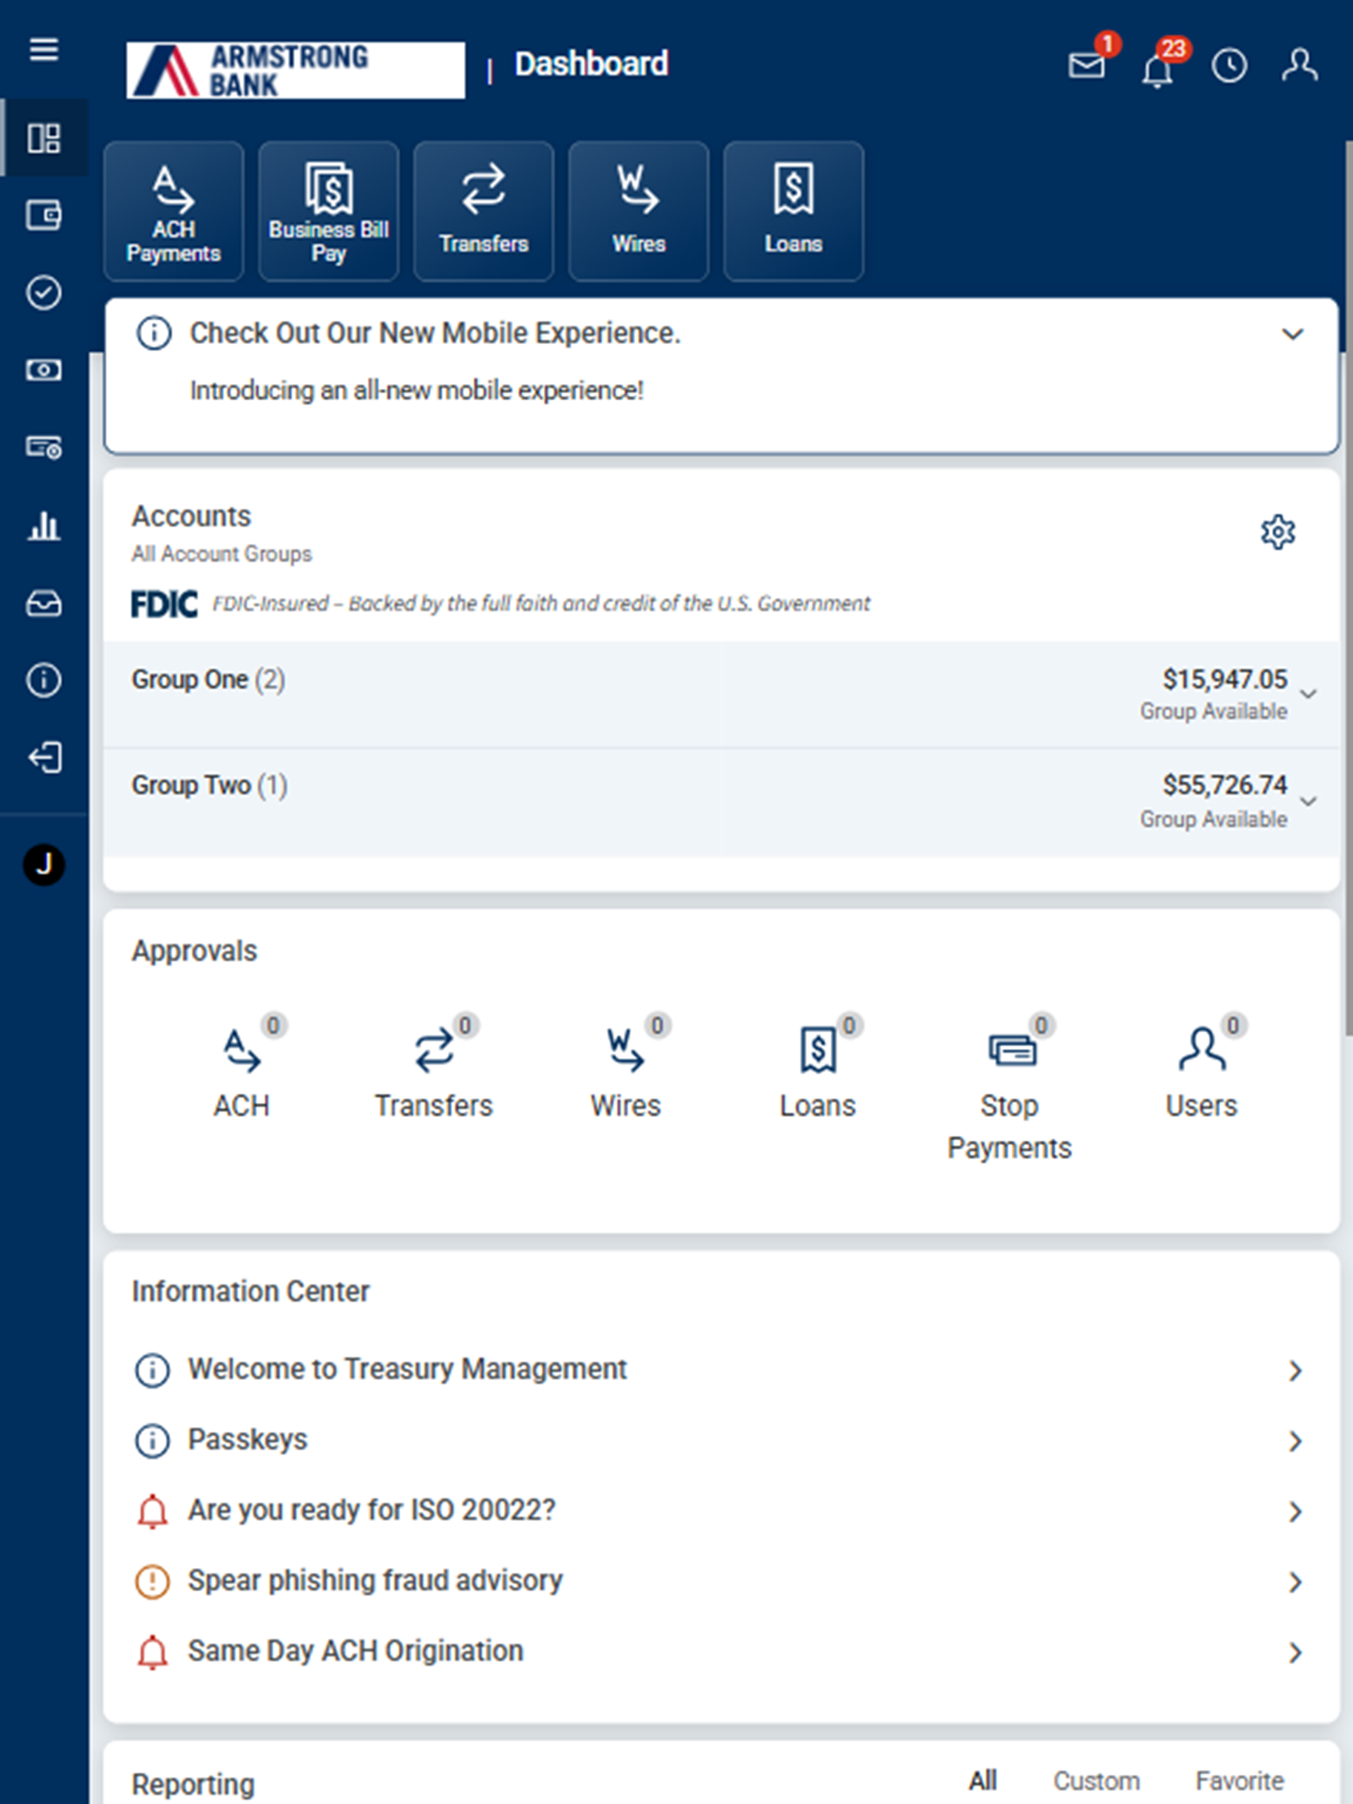
Task: Click the All Account Groups label
Action: click(x=222, y=555)
